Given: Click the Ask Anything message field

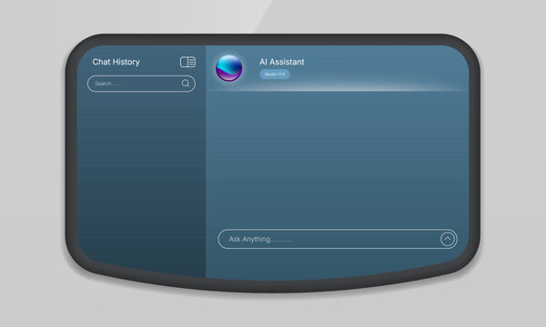Looking at the screenshot, I should (x=338, y=239).
